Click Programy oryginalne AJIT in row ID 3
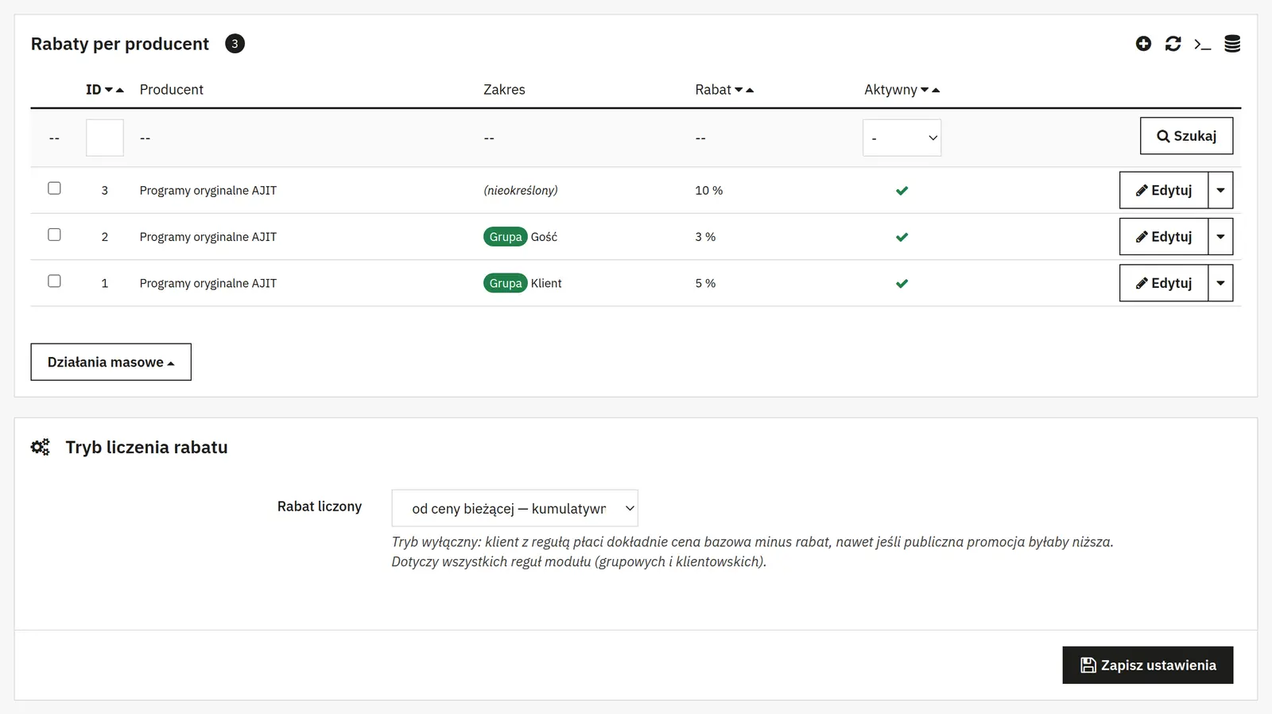The image size is (1272, 714). pyautogui.click(x=208, y=191)
